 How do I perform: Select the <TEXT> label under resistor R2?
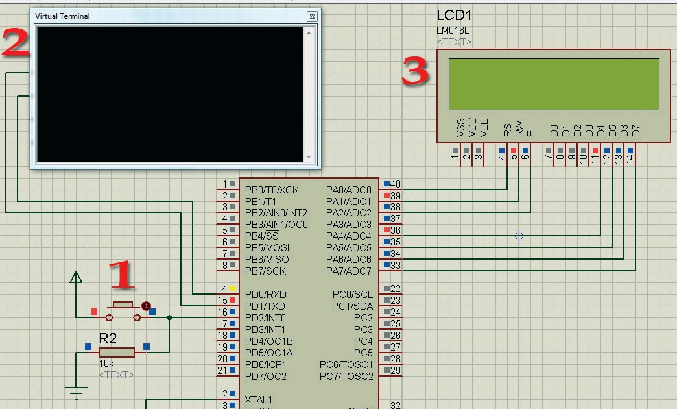[x=116, y=375]
